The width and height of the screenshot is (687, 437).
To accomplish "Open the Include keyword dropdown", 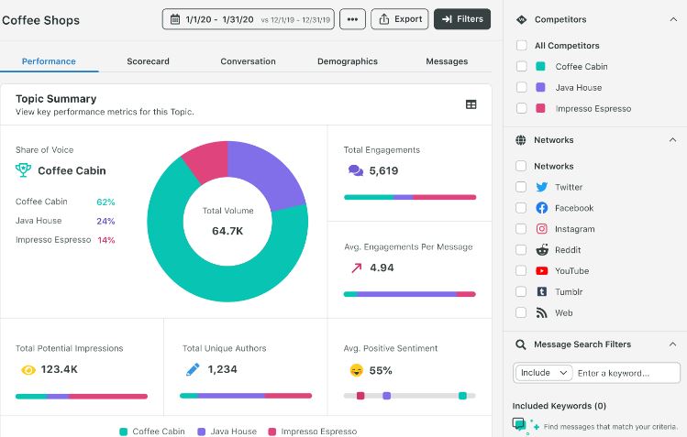I will [544, 373].
